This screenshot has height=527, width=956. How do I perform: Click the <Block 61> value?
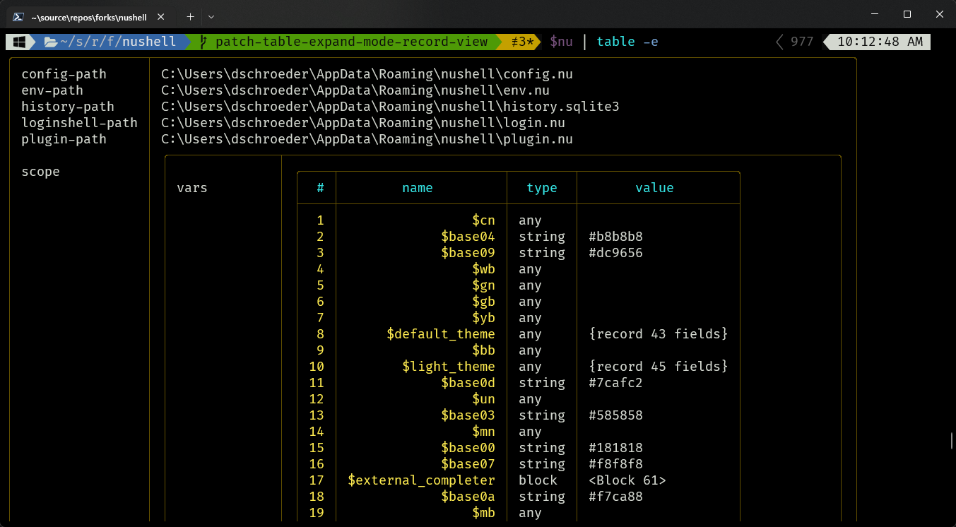click(627, 480)
